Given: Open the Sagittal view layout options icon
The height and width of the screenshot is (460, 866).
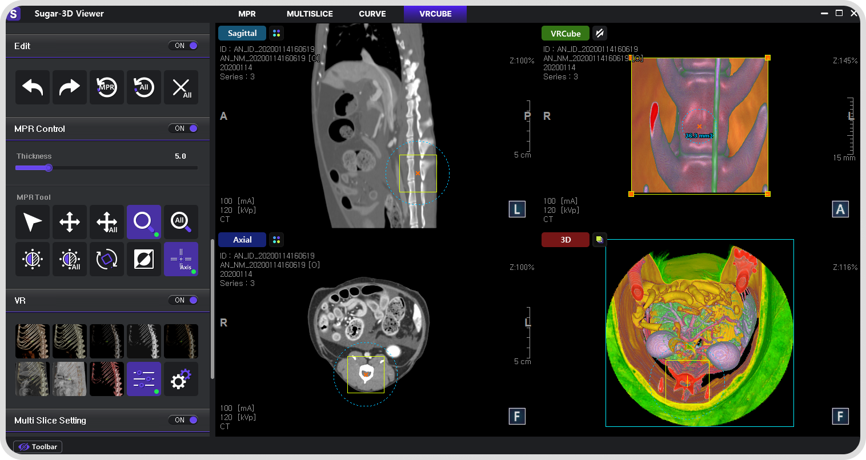Looking at the screenshot, I should coord(276,33).
